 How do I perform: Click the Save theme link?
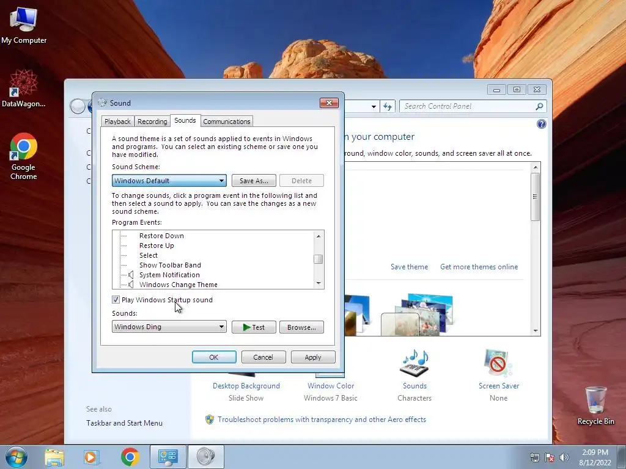pos(409,267)
